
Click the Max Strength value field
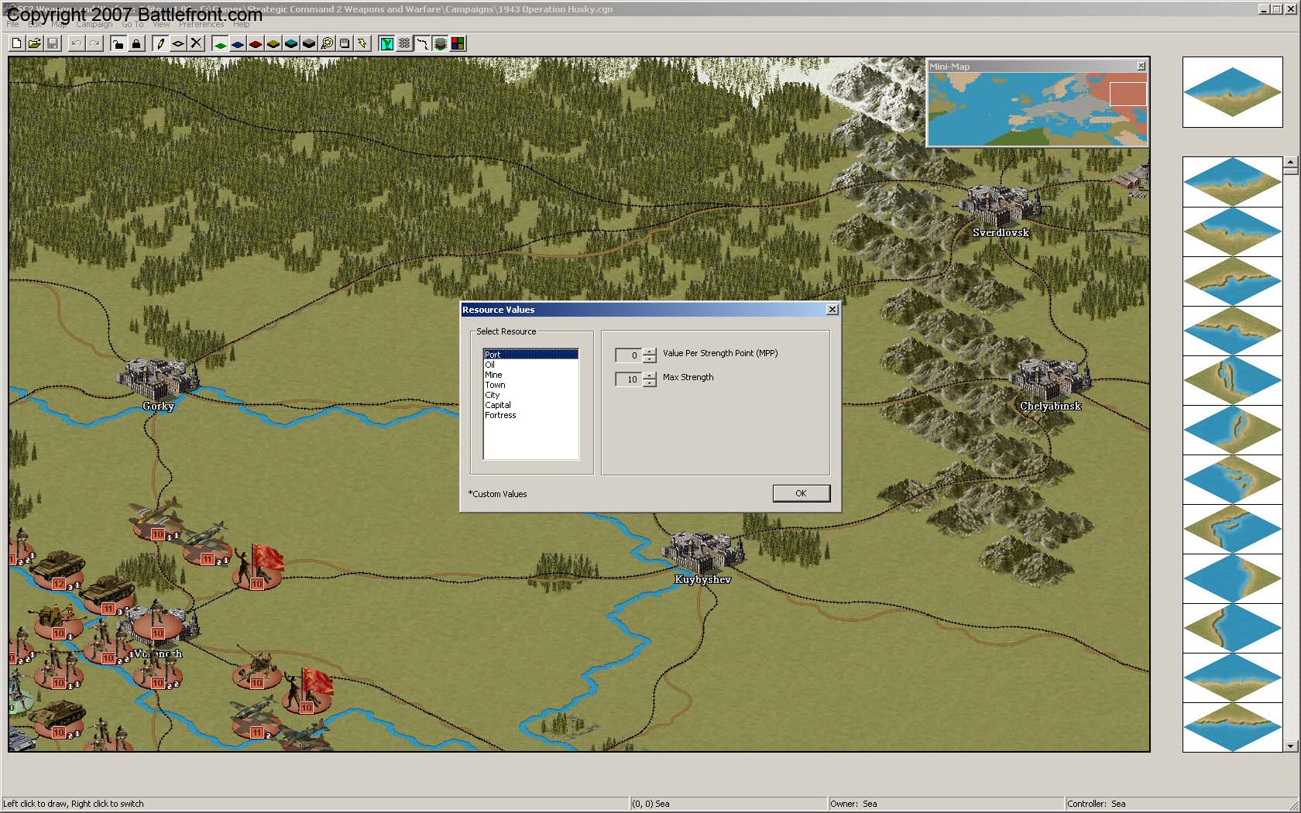628,379
